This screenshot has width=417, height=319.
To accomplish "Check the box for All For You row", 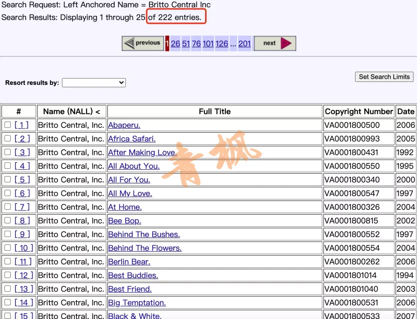I will click(7, 179).
